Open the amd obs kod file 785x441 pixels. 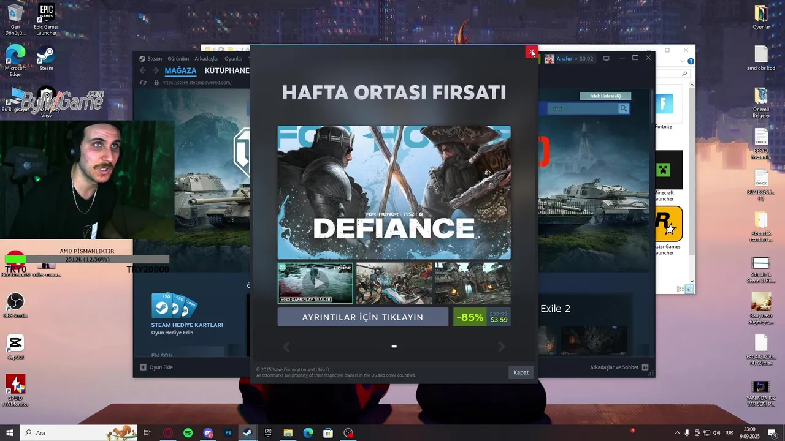coord(761,58)
